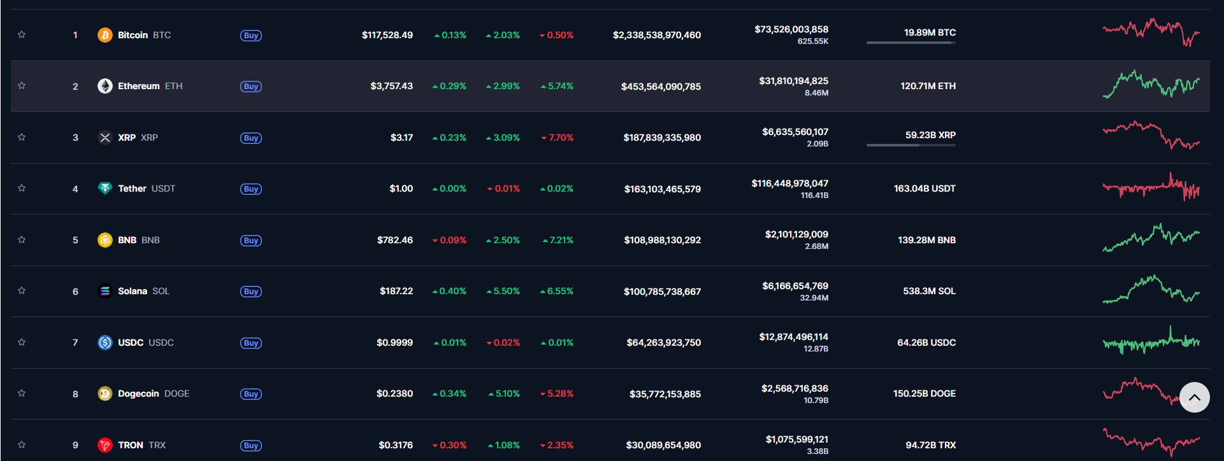Toggle the XRP watchlist star

tap(22, 137)
